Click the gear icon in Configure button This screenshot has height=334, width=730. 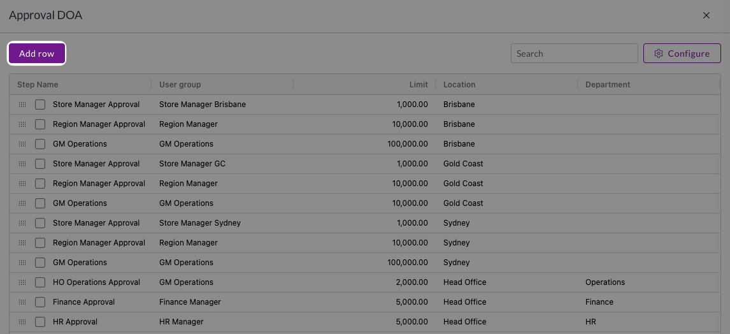(659, 54)
